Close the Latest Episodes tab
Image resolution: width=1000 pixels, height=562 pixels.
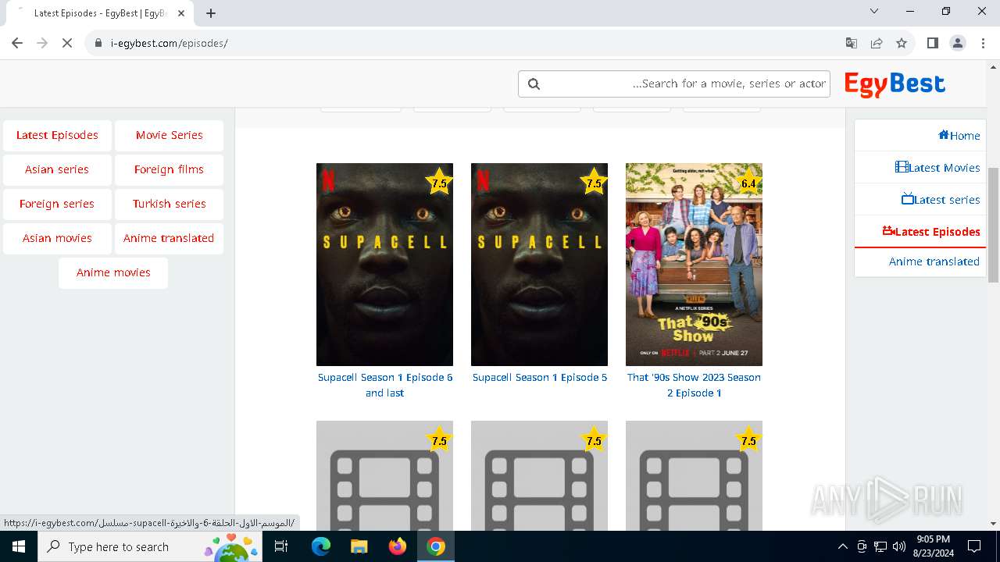[181, 12]
